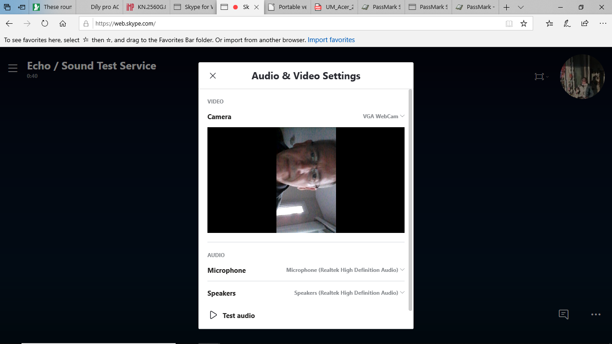Screen dimensions: 612x344
Task: Click the Test audio play icon
Action: pyautogui.click(x=214, y=315)
